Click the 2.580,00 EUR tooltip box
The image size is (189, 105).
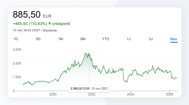(89, 89)
